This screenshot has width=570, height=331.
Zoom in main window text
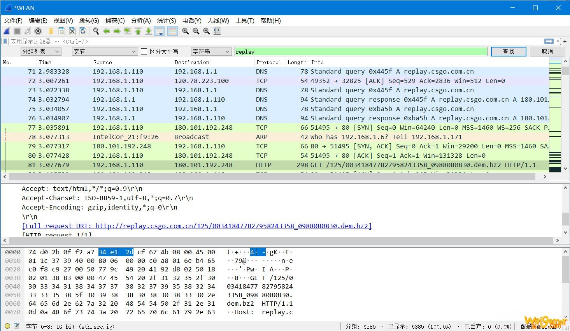point(186,31)
